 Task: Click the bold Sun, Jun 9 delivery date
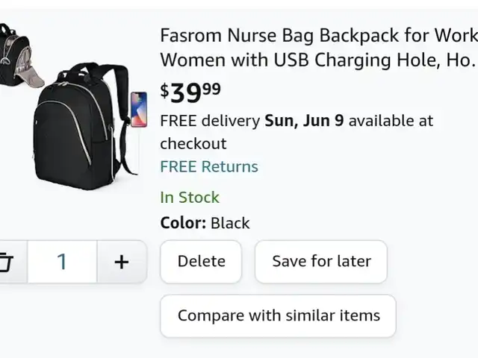click(304, 121)
